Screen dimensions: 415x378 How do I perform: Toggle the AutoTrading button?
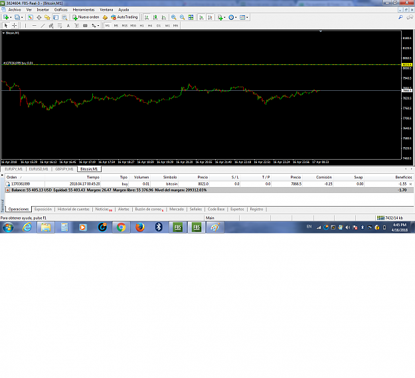click(x=124, y=17)
